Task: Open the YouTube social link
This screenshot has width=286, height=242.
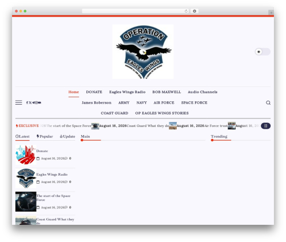Action: point(39,102)
